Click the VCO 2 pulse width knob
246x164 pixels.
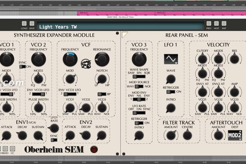[38, 108]
